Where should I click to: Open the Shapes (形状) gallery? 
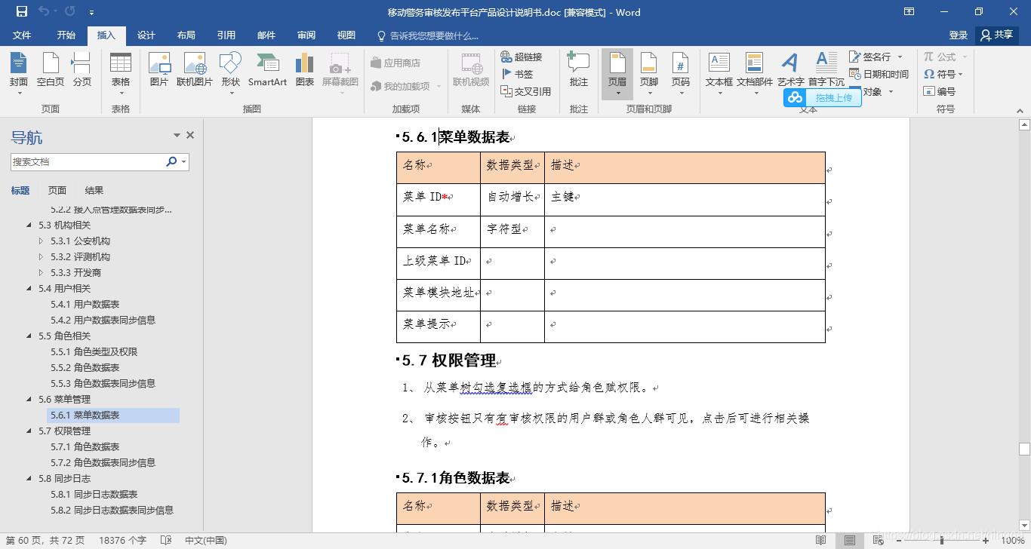pos(231,74)
